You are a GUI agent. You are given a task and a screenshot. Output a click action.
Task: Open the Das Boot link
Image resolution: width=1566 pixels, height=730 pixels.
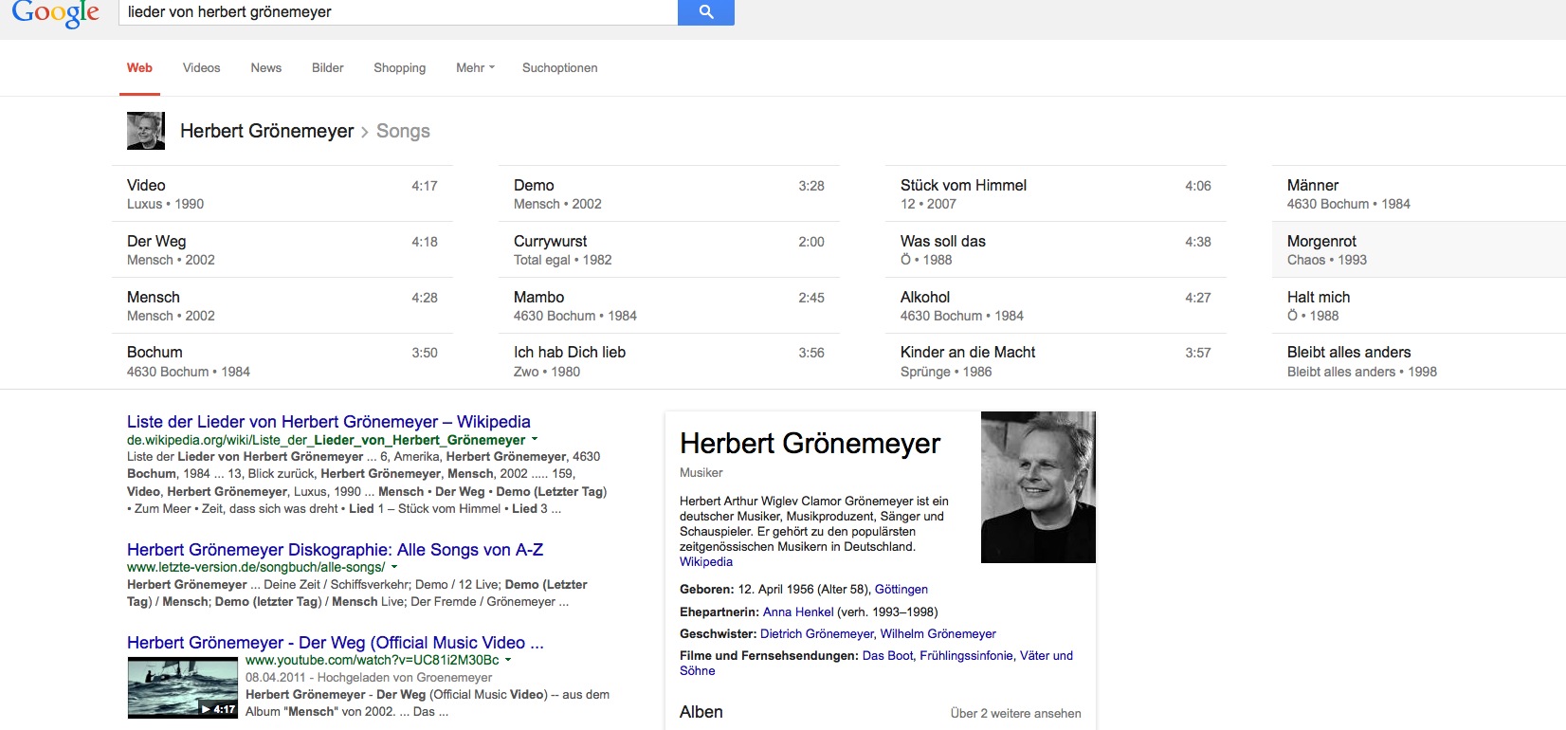click(888, 656)
